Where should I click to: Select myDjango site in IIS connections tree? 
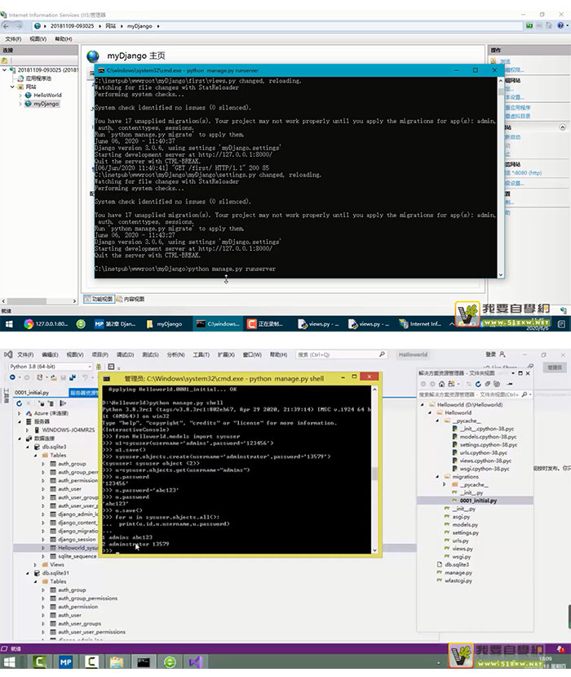[46, 104]
